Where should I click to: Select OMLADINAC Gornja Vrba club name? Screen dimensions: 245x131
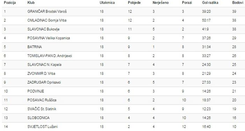[x=47, y=20]
